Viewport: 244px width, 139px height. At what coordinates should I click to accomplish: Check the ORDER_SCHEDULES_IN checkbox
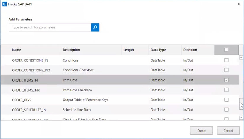[x=227, y=110]
